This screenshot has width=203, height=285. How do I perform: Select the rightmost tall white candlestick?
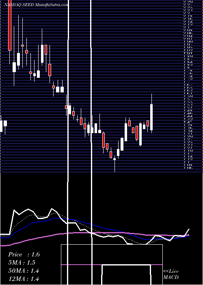[151, 117]
